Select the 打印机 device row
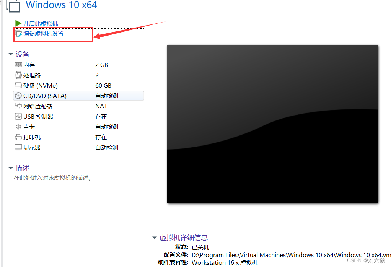Screen dimensions: 391x267 (78, 137)
